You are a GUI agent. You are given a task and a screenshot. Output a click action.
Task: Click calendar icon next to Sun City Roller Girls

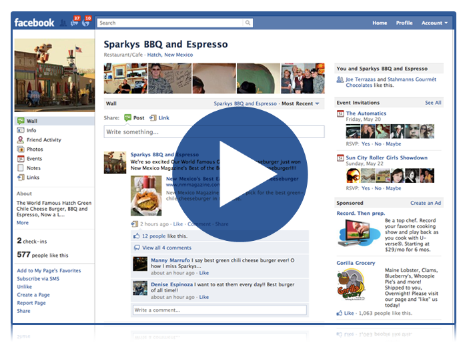[x=340, y=158]
